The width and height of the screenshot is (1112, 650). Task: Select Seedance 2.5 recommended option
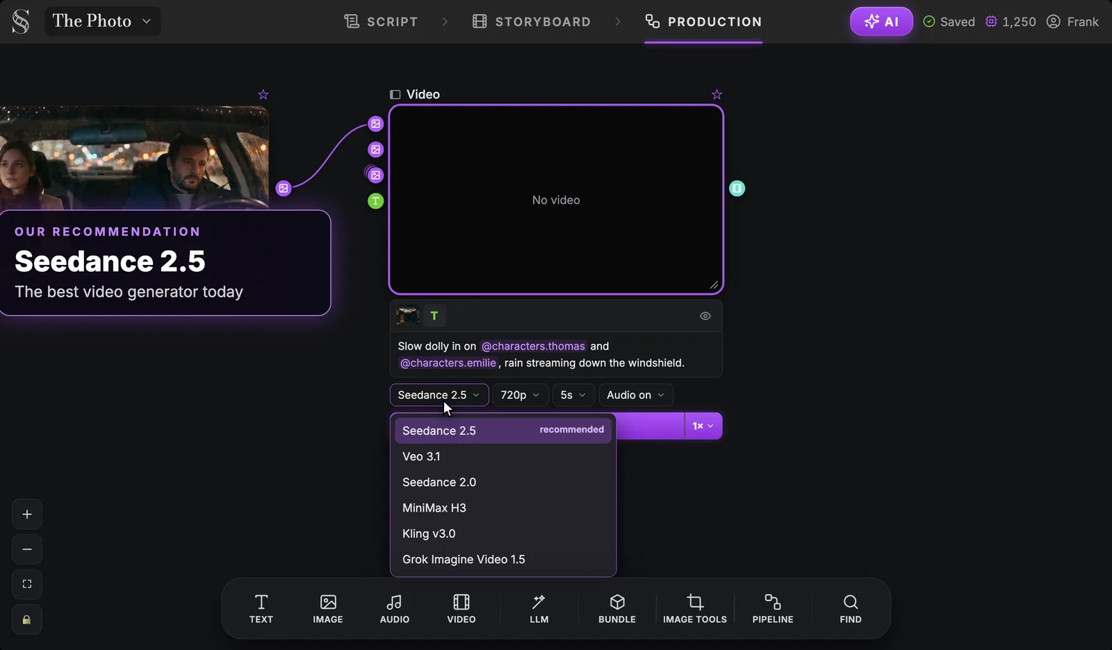pos(503,431)
